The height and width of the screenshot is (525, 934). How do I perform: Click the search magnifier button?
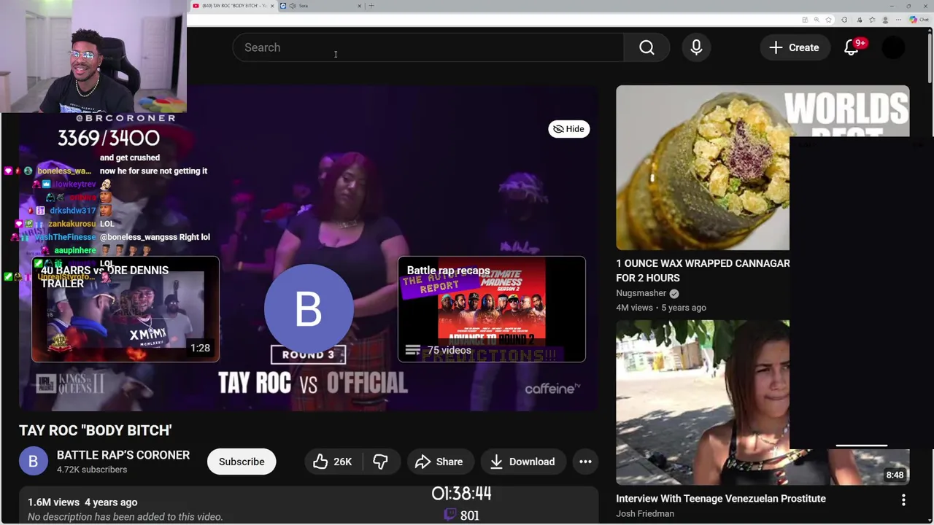click(647, 47)
